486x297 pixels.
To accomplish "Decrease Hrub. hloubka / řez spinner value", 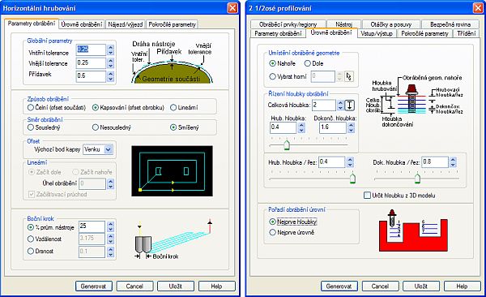I will (x=350, y=165).
